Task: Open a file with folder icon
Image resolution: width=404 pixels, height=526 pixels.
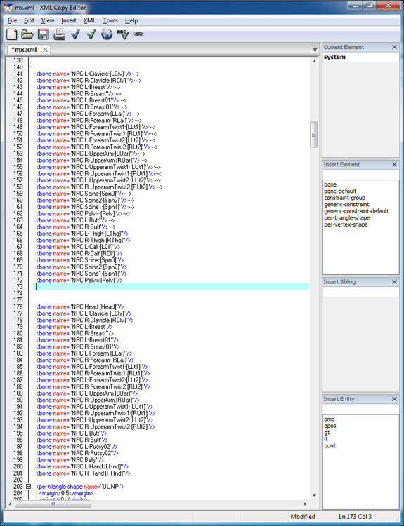Action: point(27,34)
